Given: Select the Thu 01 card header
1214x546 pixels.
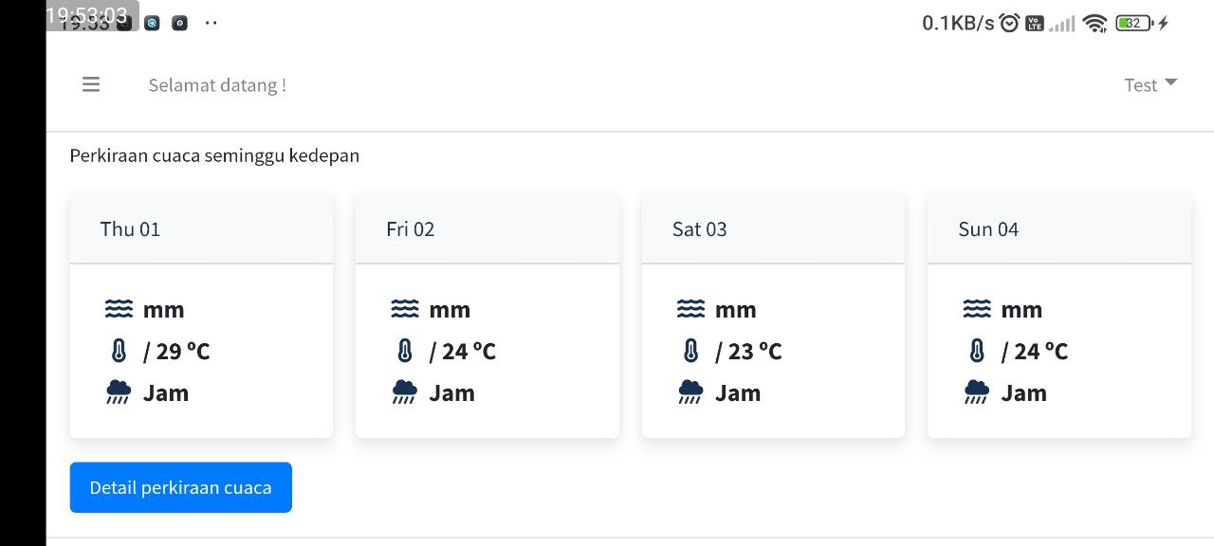Looking at the screenshot, I should point(201,229).
